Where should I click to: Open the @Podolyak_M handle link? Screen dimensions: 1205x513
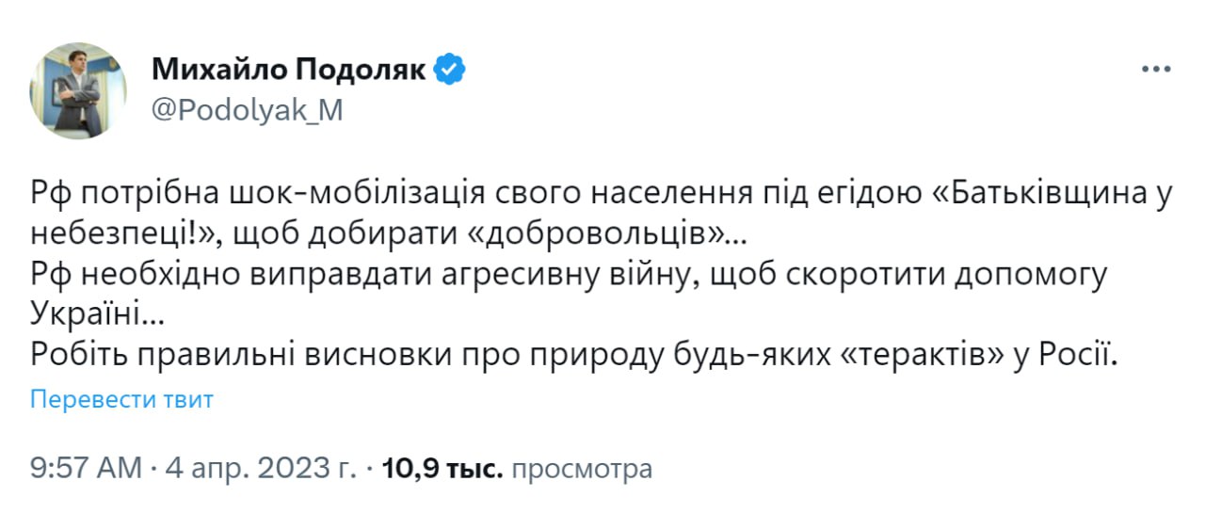(248, 110)
